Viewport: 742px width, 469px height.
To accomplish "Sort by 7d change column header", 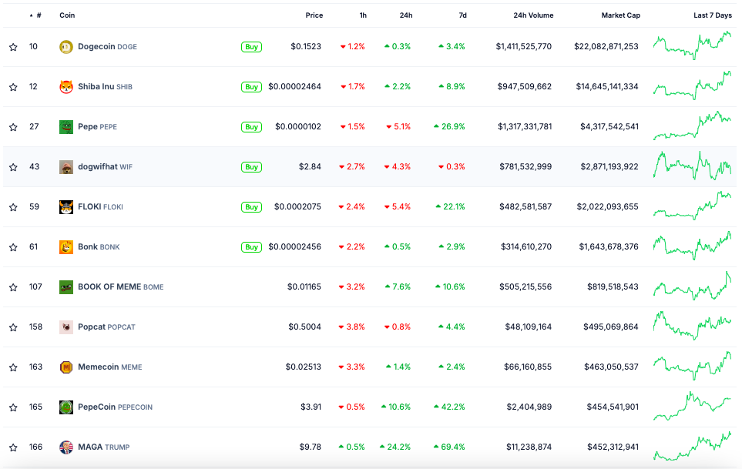I will (461, 15).
